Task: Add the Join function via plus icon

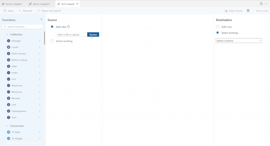Action: [39, 79]
